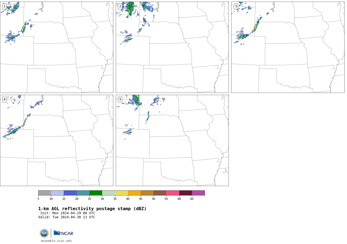This screenshot has width=347, height=244.
Task: Open ensemble member 5 reflectivity map
Action: click(x=172, y=140)
